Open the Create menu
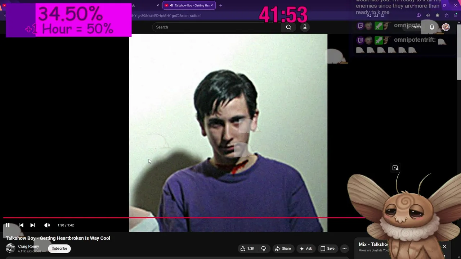The image size is (461, 259). (413, 27)
